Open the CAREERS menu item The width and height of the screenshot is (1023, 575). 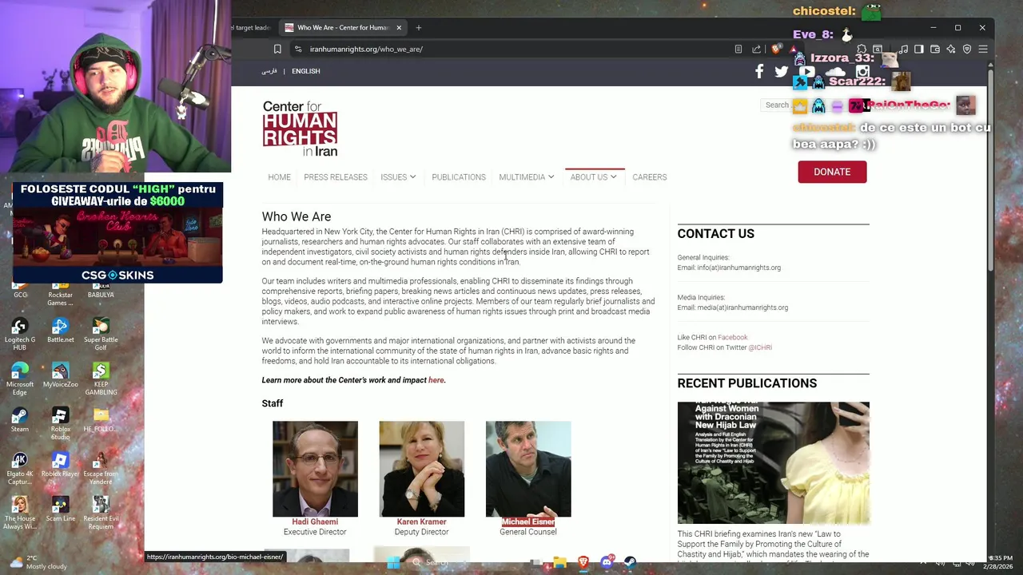tap(649, 177)
